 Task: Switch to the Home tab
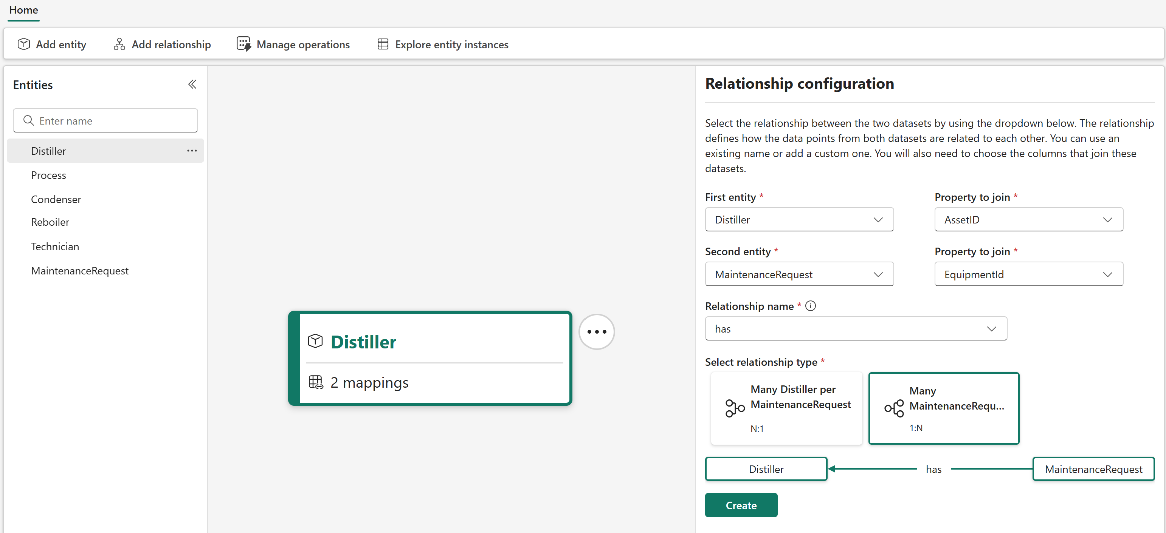point(23,10)
